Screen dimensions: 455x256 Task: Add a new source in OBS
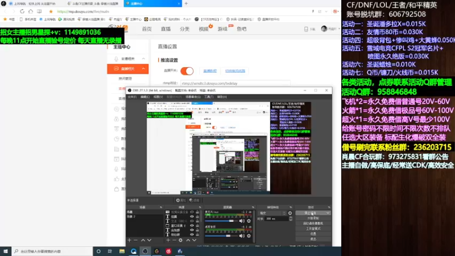[x=168, y=240]
